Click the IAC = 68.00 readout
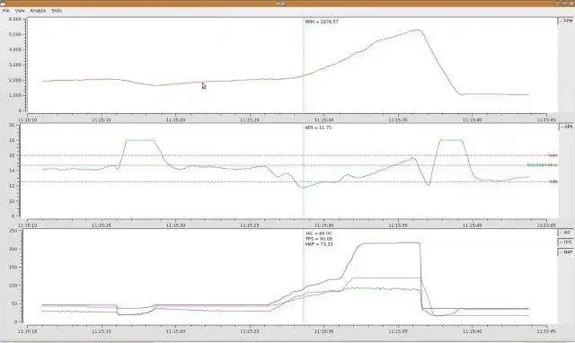The height and width of the screenshot is (343, 575). pyautogui.click(x=318, y=233)
